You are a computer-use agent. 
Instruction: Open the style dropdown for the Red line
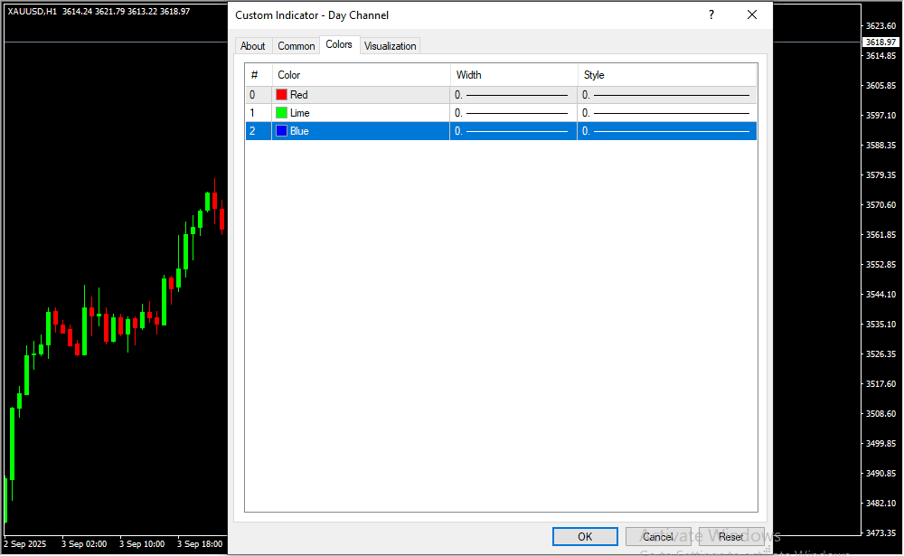tap(666, 95)
